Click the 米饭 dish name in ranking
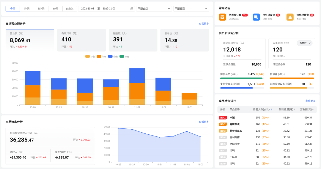321x169 pixels. 232,118
